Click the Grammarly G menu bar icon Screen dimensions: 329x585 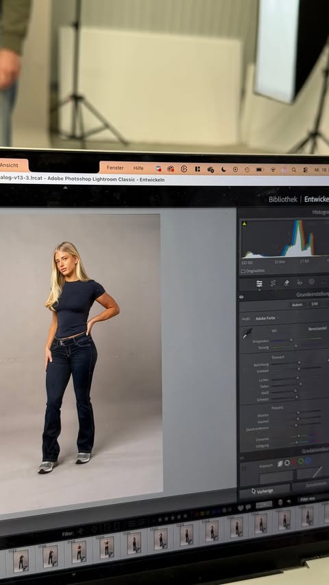(x=184, y=169)
